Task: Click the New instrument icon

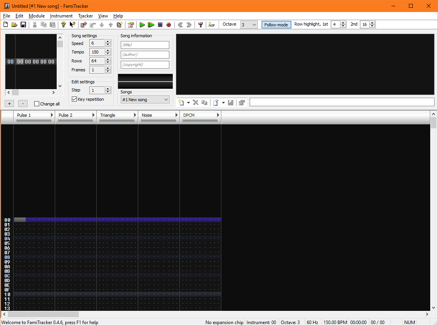Action: click(181, 102)
